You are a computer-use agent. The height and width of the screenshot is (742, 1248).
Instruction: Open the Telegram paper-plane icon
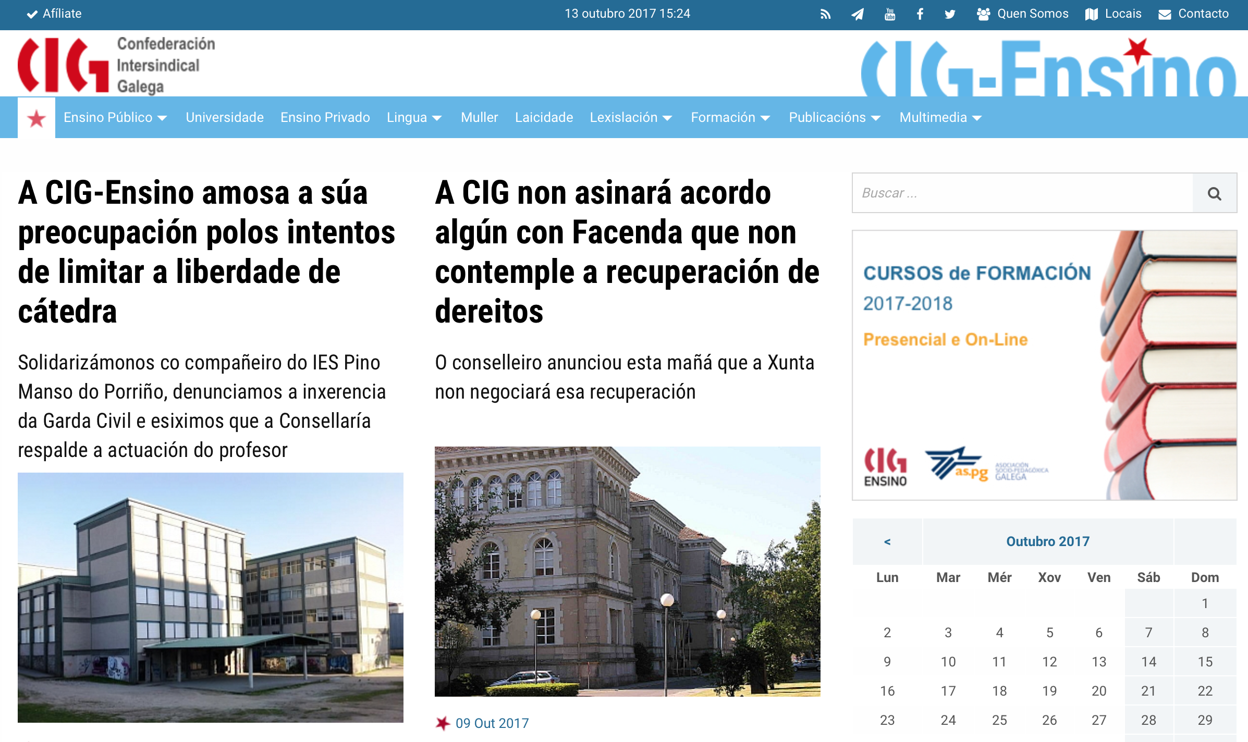point(858,14)
